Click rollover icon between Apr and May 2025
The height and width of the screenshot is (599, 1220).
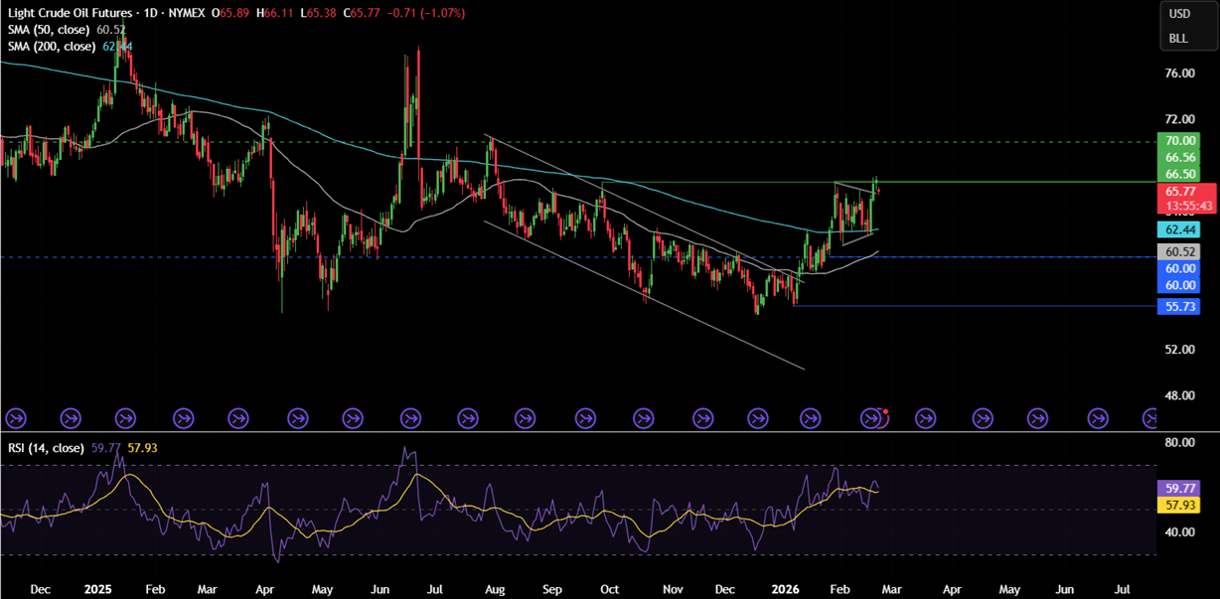pyautogui.click(x=295, y=418)
